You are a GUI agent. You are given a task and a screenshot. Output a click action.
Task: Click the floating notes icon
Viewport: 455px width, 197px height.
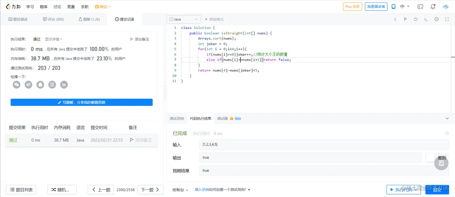pyautogui.click(x=441, y=163)
